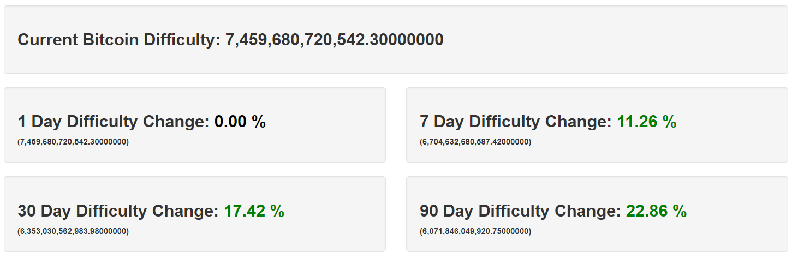Click the 7 Day Difficulty Change label
The height and width of the screenshot is (258, 792).
(515, 122)
